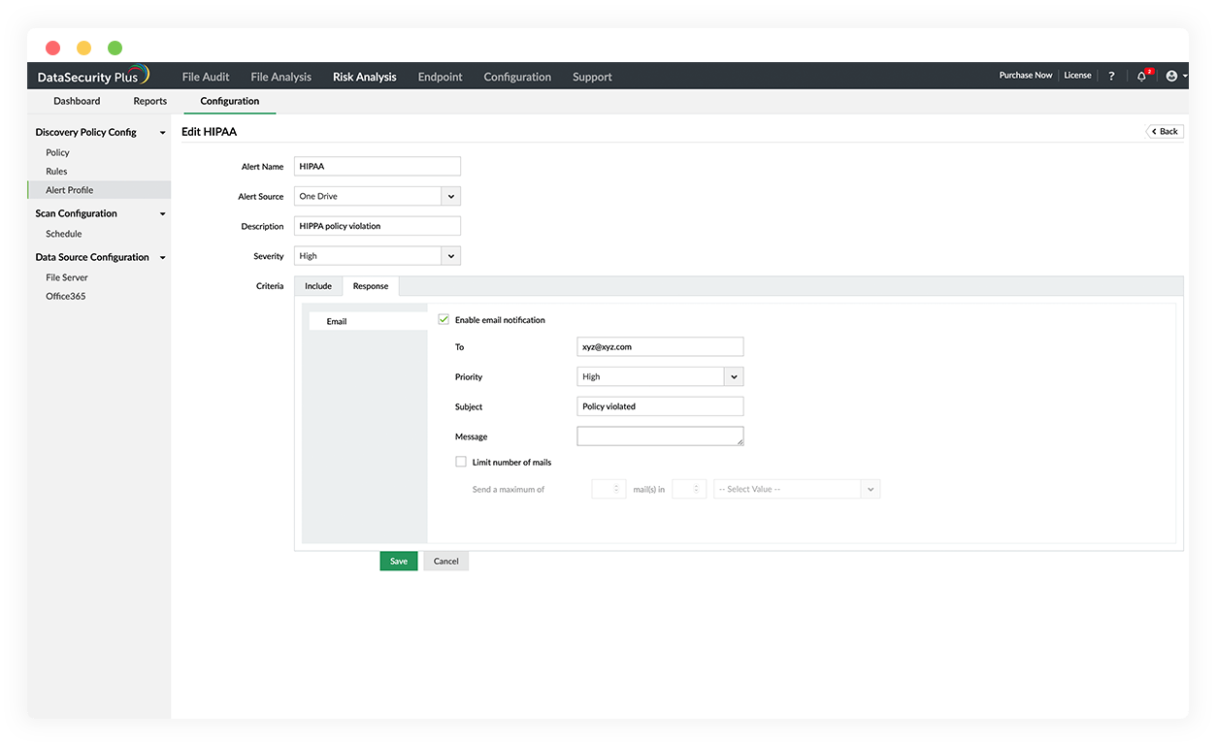Image resolution: width=1217 pixels, height=743 pixels.
Task: Open the Risk Analysis menu
Action: tap(365, 77)
